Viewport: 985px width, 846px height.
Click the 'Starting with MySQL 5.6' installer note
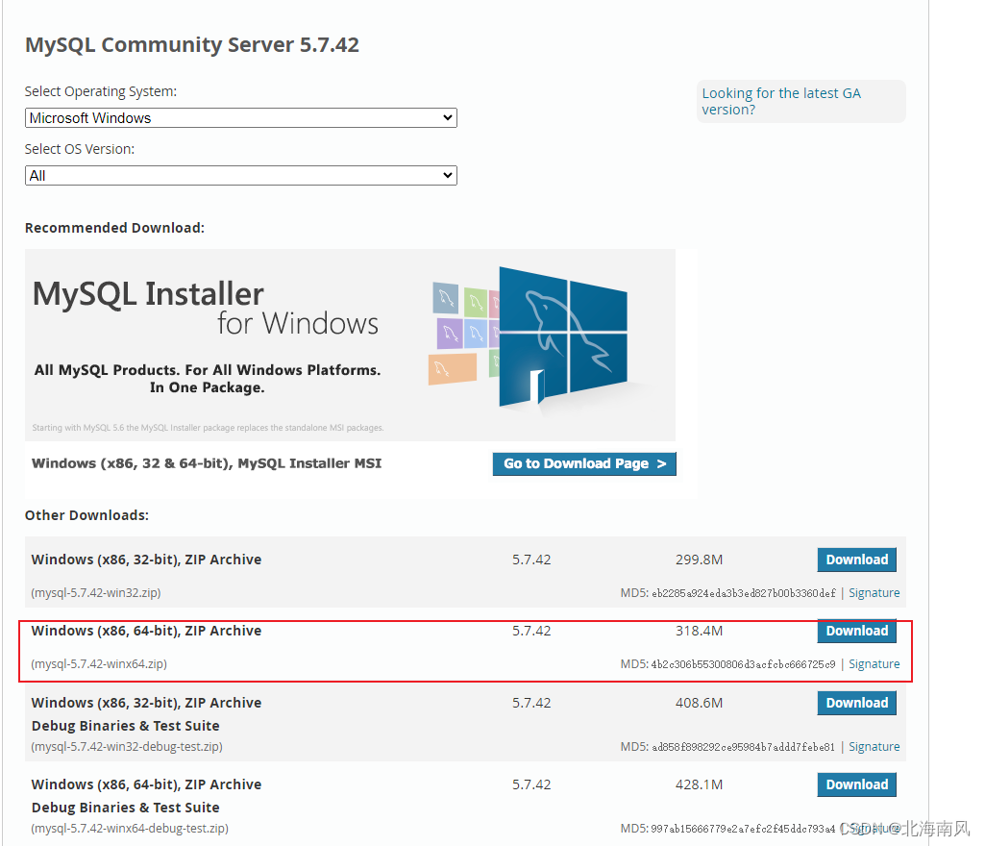click(x=208, y=428)
